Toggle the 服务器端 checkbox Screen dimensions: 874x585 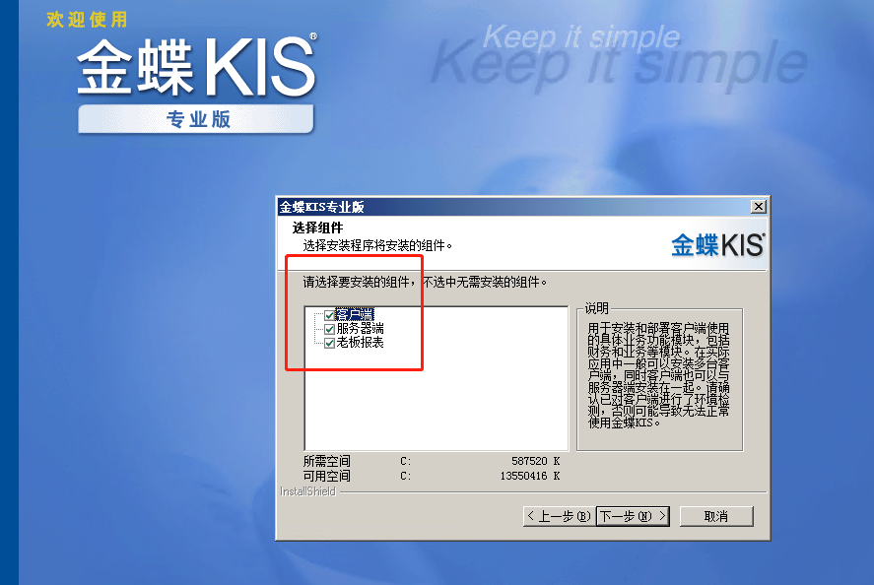pyautogui.click(x=329, y=329)
